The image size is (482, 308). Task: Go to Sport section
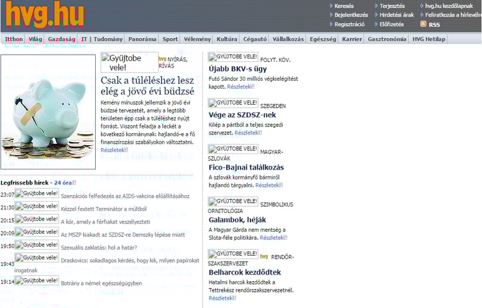[170, 39]
